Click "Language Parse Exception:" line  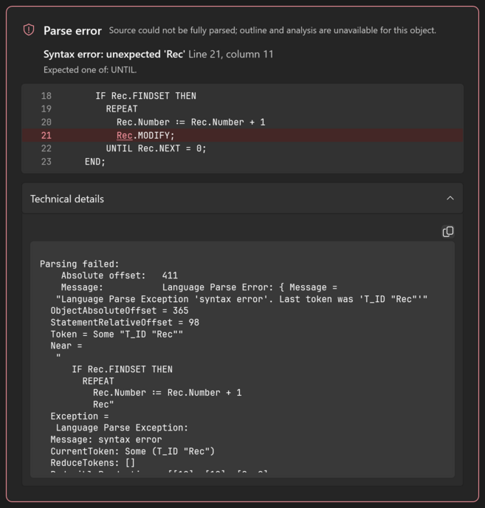[x=122, y=428]
